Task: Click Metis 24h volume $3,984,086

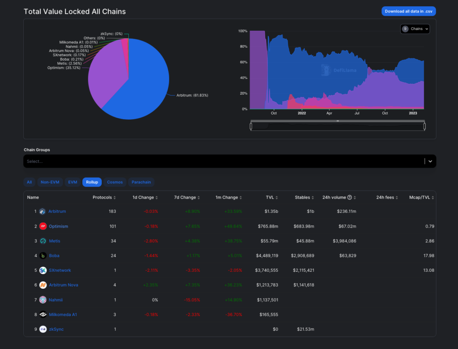Action: (344, 241)
